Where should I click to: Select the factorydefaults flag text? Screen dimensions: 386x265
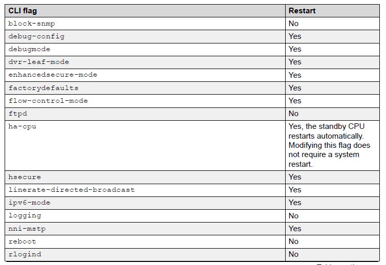[x=44, y=88]
